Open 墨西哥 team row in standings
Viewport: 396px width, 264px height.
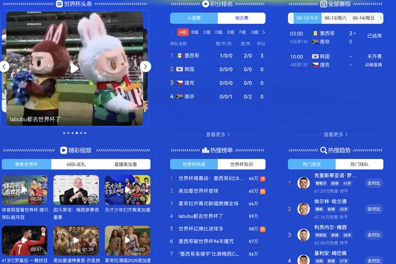[217, 56]
